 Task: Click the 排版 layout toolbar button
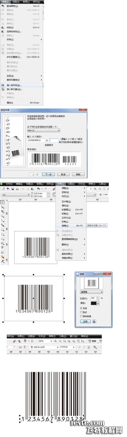coord(92,341)
